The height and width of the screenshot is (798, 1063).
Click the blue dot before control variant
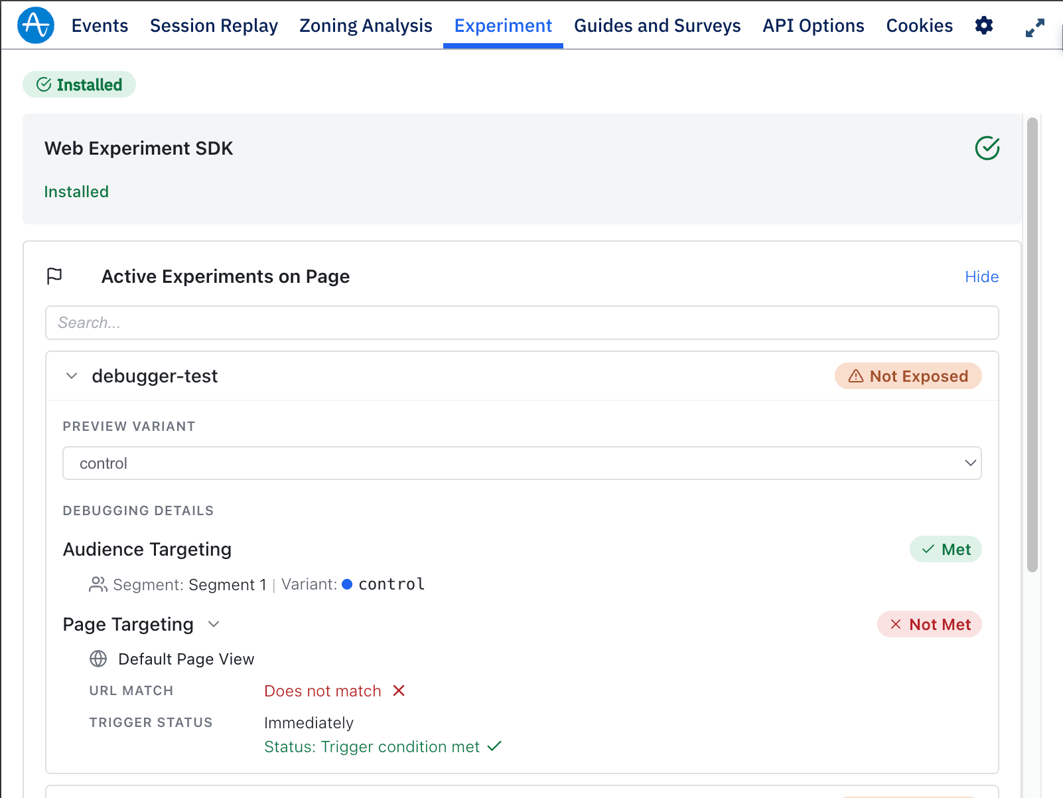(347, 584)
